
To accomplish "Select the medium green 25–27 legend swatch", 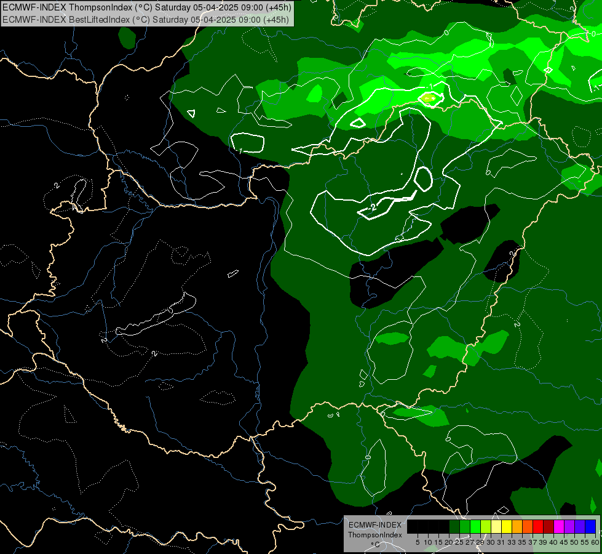I will (x=465, y=526).
